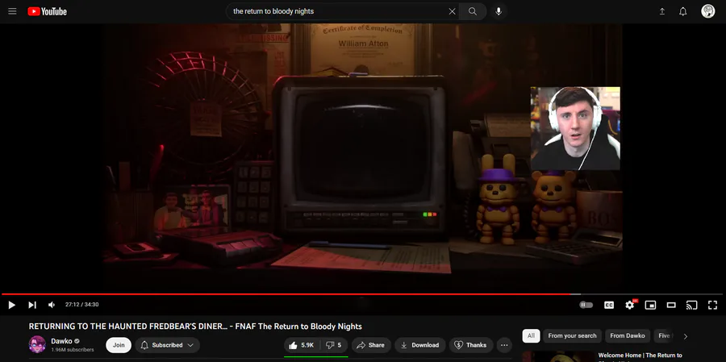Open the upload video icon
Image resolution: width=726 pixels, height=362 pixels.
[x=662, y=11]
